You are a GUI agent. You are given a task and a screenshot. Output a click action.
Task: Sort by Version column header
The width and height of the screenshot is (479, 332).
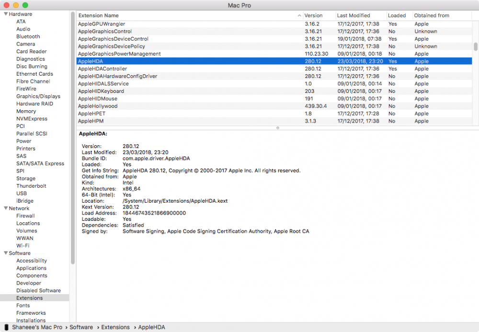[x=319, y=16]
